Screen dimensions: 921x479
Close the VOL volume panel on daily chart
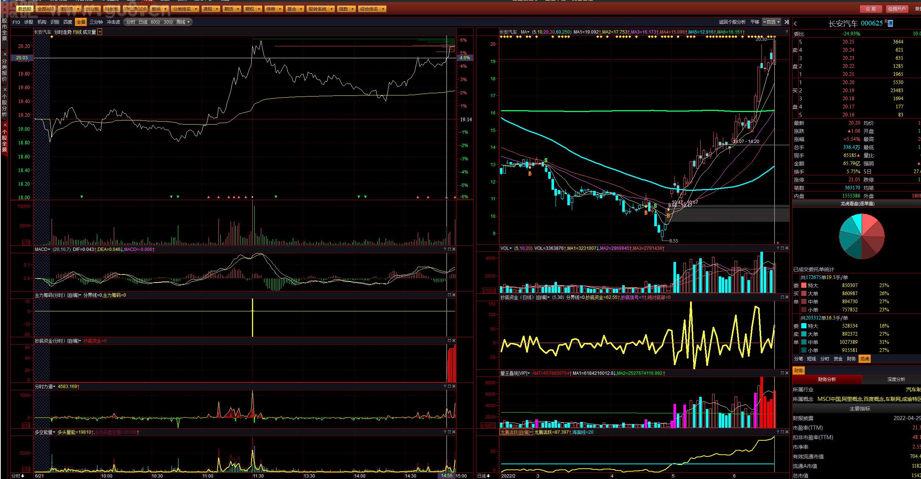click(787, 248)
